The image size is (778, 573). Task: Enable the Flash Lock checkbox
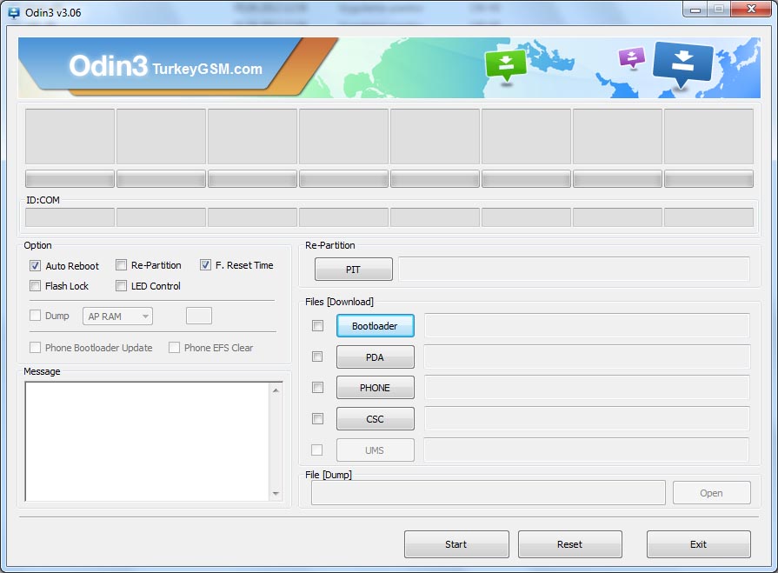click(x=36, y=286)
